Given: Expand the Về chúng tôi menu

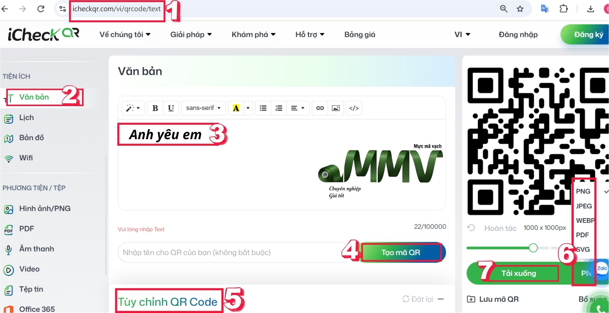Looking at the screenshot, I should tap(125, 34).
